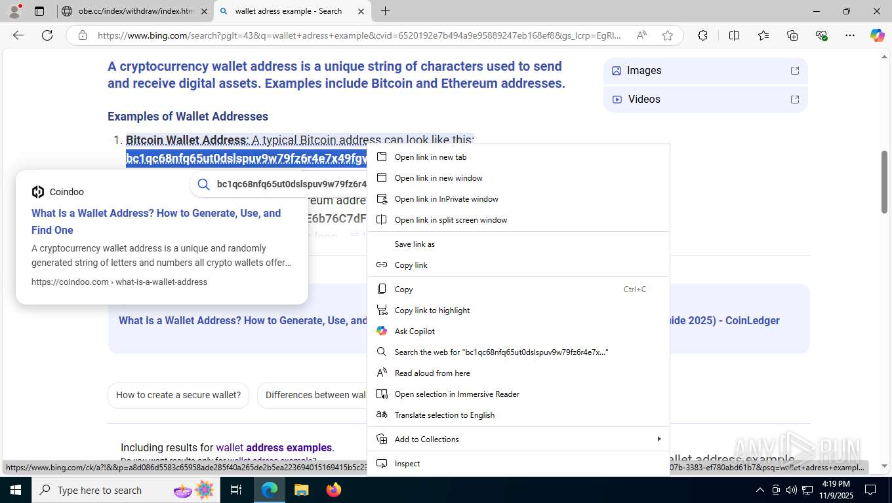Open Coindoo What Is a Wallet Address link
The image size is (892, 503).
tap(156, 221)
